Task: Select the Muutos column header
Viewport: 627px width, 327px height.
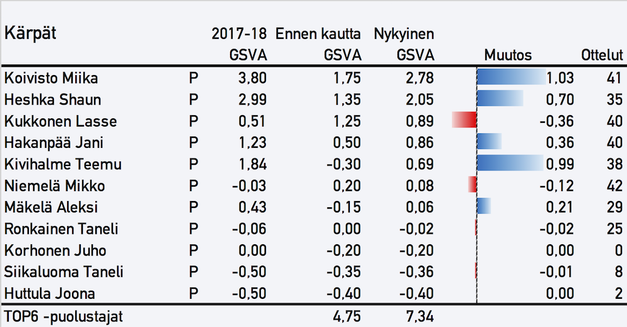Action: [507, 56]
